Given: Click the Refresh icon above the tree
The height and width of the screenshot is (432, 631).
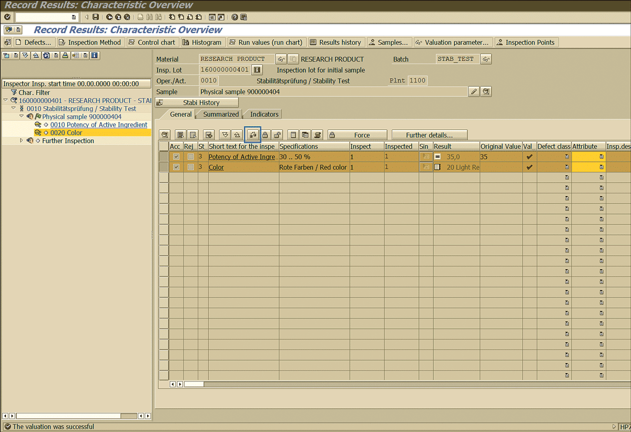Looking at the screenshot, I should (x=46, y=55).
